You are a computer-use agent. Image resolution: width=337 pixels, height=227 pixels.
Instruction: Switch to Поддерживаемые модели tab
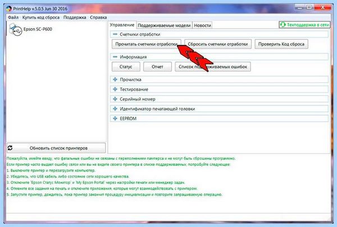[x=164, y=25]
